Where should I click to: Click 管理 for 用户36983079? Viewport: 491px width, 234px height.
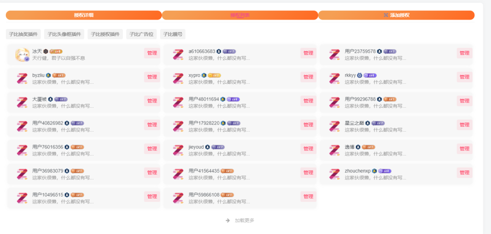[x=152, y=173]
